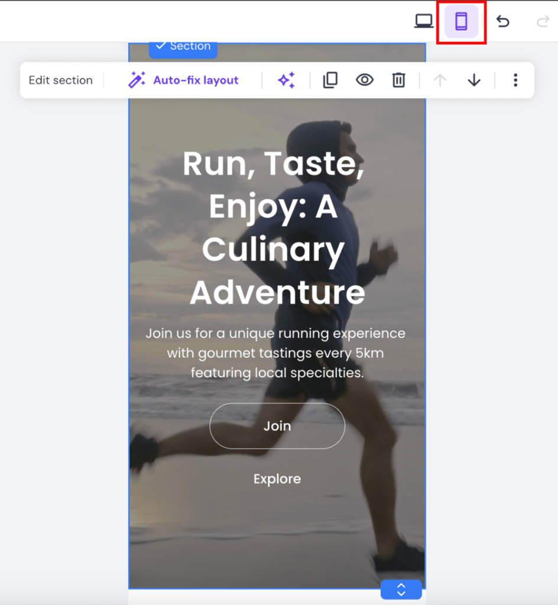Click the gourmet tastings description paragraph
Screen dimensions: 558x605
tap(275, 353)
